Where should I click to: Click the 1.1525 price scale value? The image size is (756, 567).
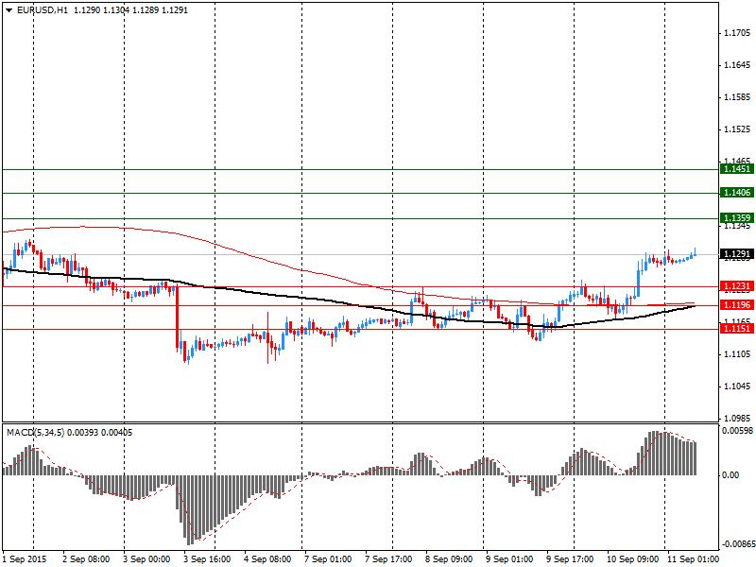point(737,129)
